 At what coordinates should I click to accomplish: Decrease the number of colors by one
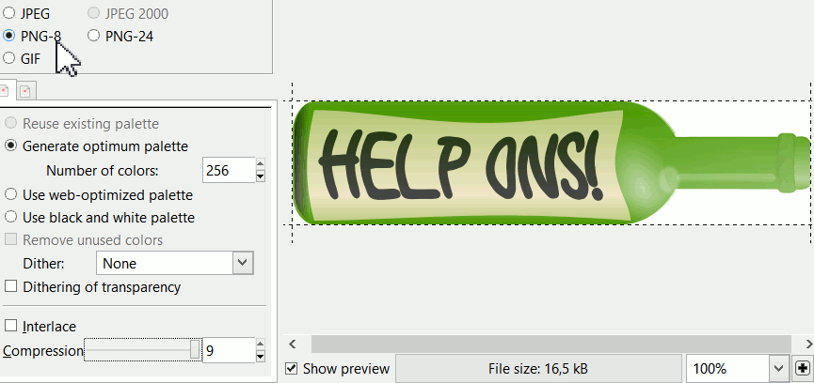pyautogui.click(x=261, y=176)
